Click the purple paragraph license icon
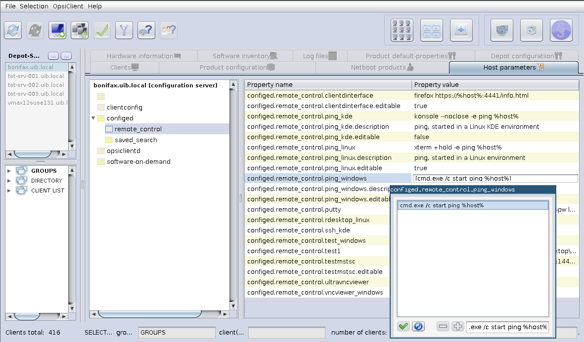Image resolution: width=584 pixels, height=342 pixels. 561,30
